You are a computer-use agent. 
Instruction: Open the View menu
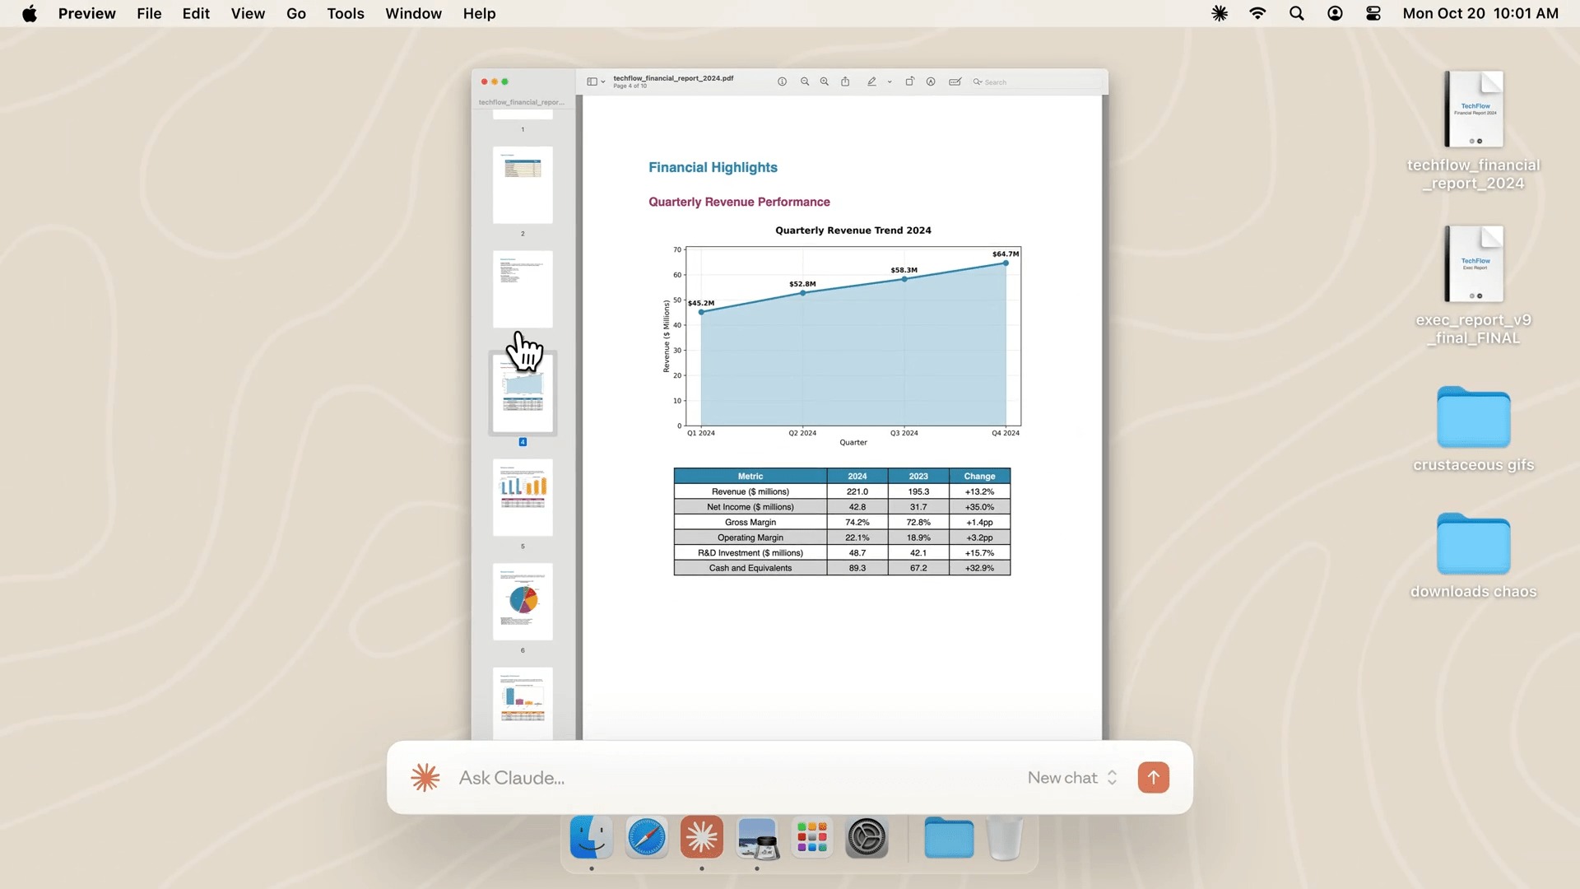[x=247, y=13]
